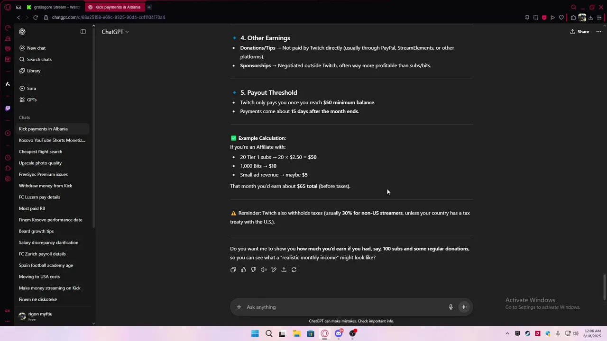
Task: Reload the current page
Action: 36,18
